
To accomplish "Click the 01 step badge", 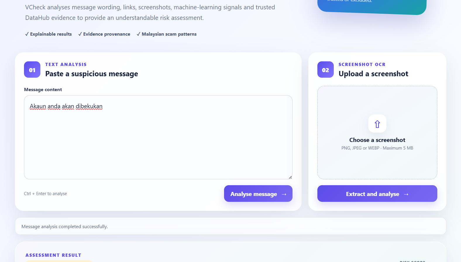I will [x=32, y=70].
